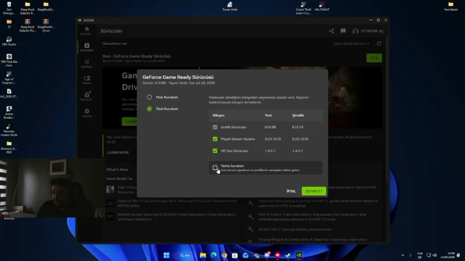Screen dimensions: 465x261
Task: Click the Windows Start button
Action: (x=166, y=255)
